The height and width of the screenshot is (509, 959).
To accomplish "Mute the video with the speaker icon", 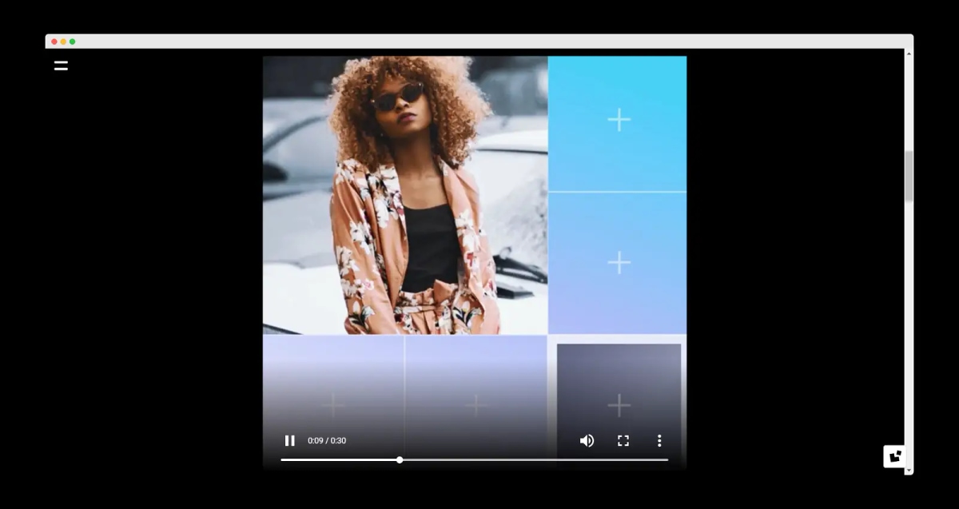I will click(x=587, y=440).
